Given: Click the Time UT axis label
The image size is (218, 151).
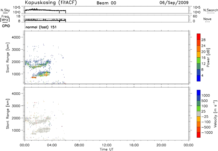Looking at the screenshot, I should tap(107, 149).
